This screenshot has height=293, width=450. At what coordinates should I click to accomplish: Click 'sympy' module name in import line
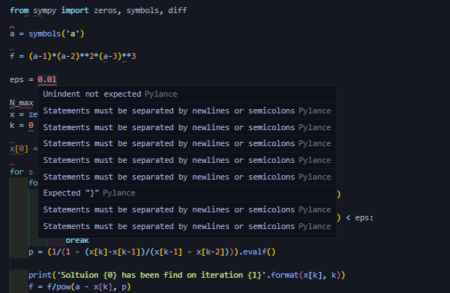(x=45, y=11)
